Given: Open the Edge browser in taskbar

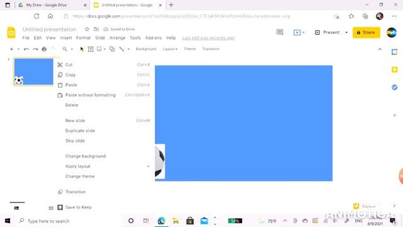Looking at the screenshot, I should pos(161,221).
